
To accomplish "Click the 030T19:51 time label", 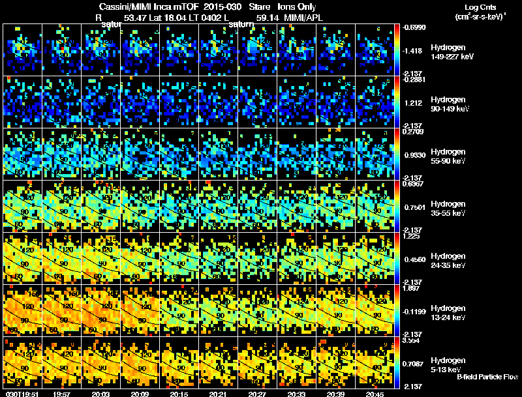I will click(22, 394).
